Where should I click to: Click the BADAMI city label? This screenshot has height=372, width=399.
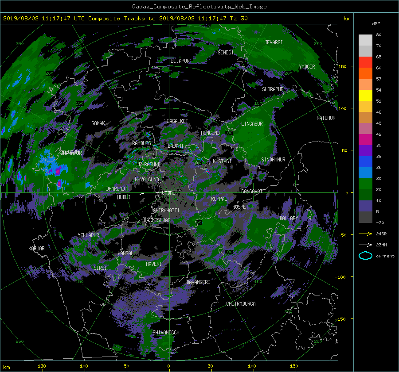coord(176,146)
